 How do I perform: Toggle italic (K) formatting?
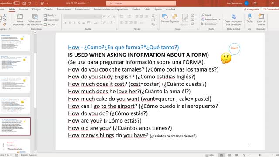(x=70, y=23)
